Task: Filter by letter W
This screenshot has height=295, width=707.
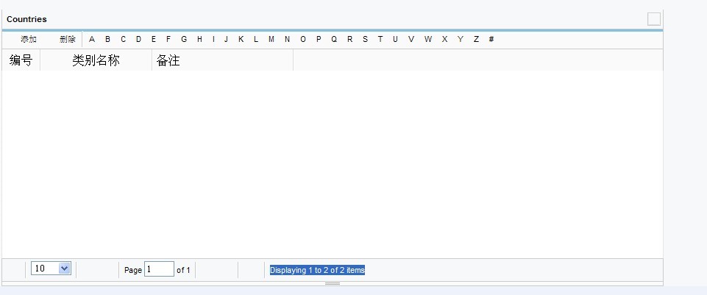Action: [428, 39]
